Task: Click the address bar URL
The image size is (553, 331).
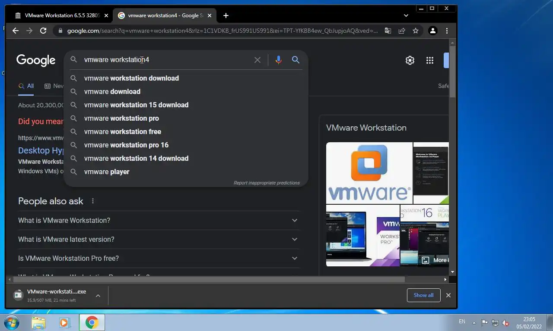Action: [x=222, y=31]
